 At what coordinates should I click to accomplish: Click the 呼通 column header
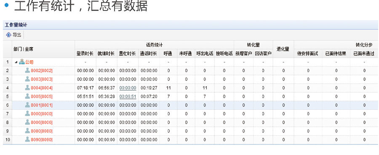168,54
